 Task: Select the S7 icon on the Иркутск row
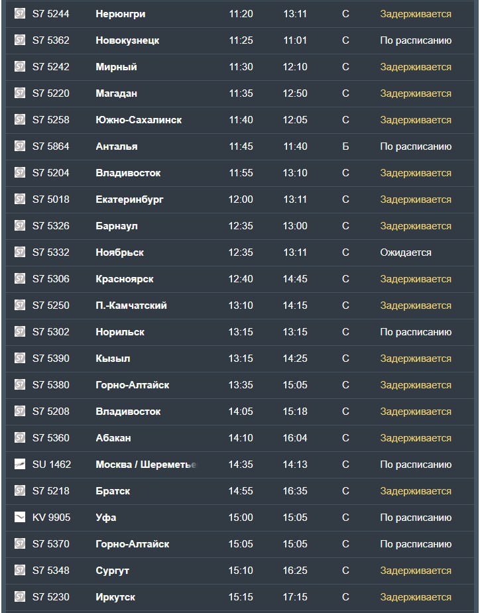click(20, 596)
